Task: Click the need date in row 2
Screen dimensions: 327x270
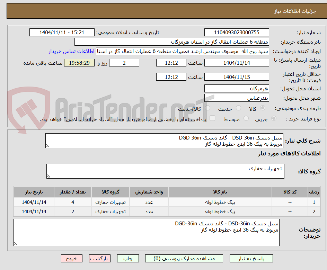Action: point(34,211)
